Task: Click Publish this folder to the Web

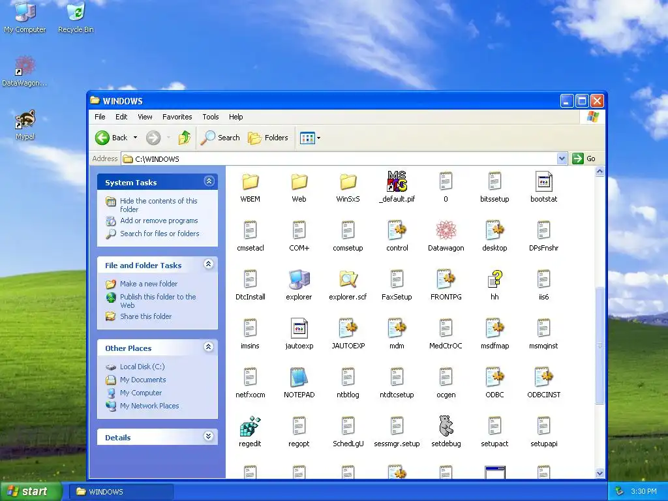Action: pyautogui.click(x=158, y=301)
